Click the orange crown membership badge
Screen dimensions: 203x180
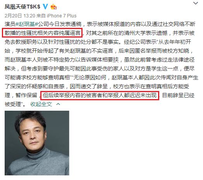pyautogui.click(x=53, y=7)
